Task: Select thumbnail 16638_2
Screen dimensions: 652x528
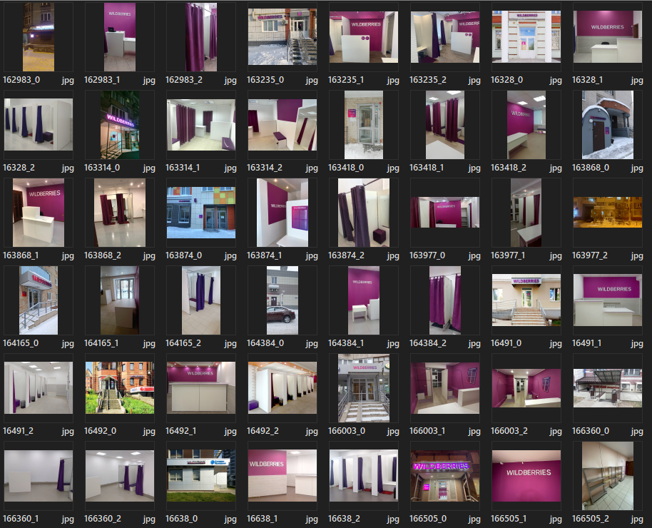Action: point(363,476)
